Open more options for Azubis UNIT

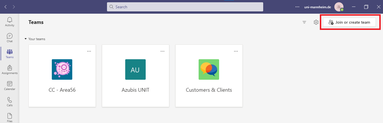[x=162, y=51]
